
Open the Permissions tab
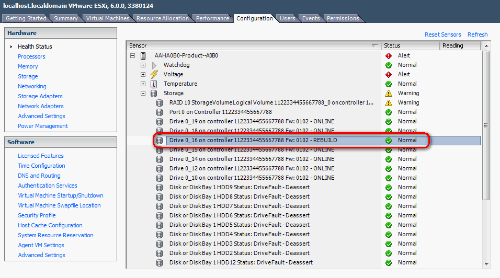343,18
